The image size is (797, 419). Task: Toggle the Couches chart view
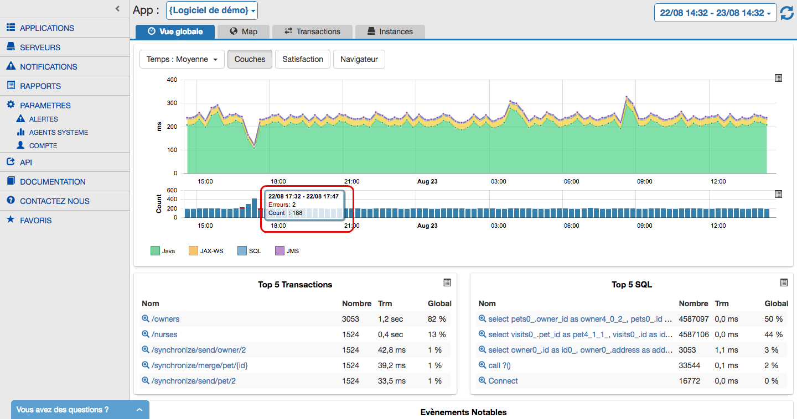[x=250, y=59]
